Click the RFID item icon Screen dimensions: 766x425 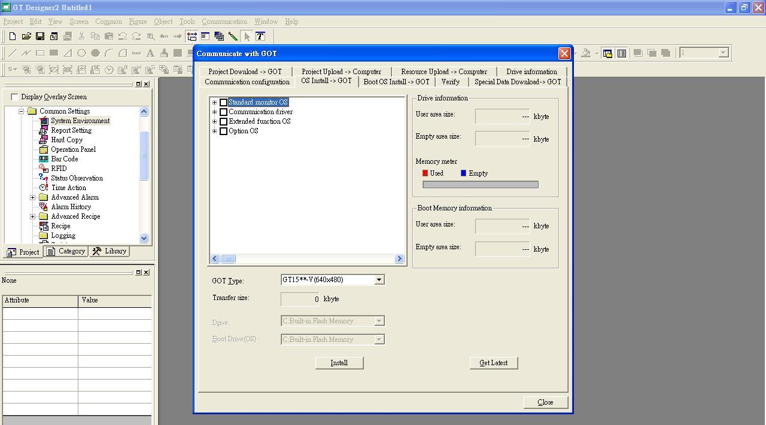coord(44,169)
